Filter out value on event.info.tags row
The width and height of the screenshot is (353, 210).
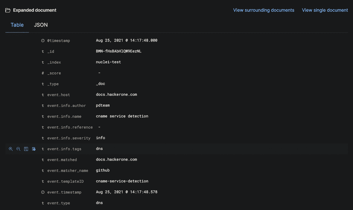[x=18, y=149]
